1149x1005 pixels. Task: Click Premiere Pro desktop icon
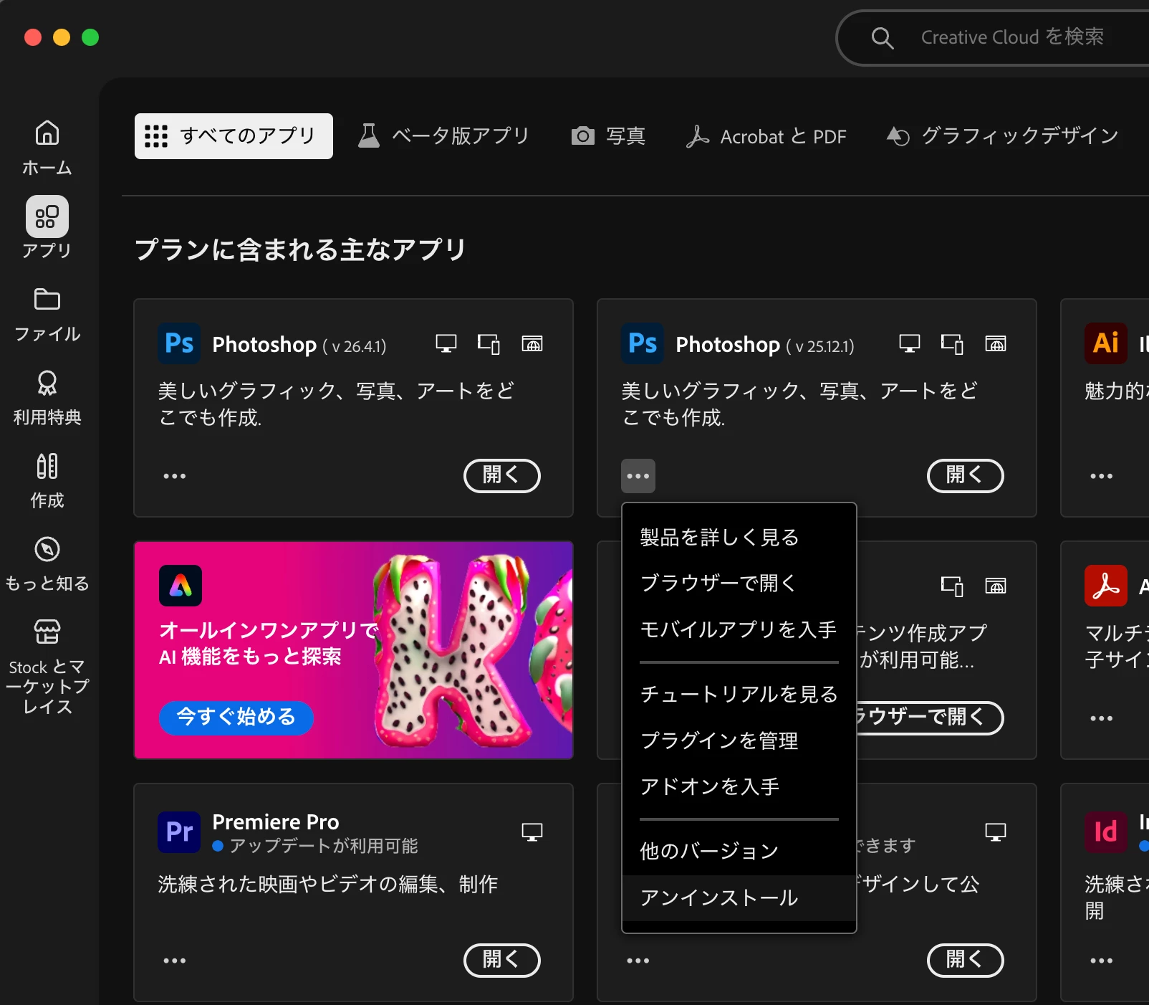click(x=532, y=832)
